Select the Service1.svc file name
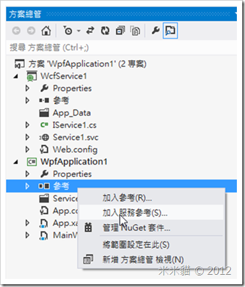245x287 pixels. 75,137
